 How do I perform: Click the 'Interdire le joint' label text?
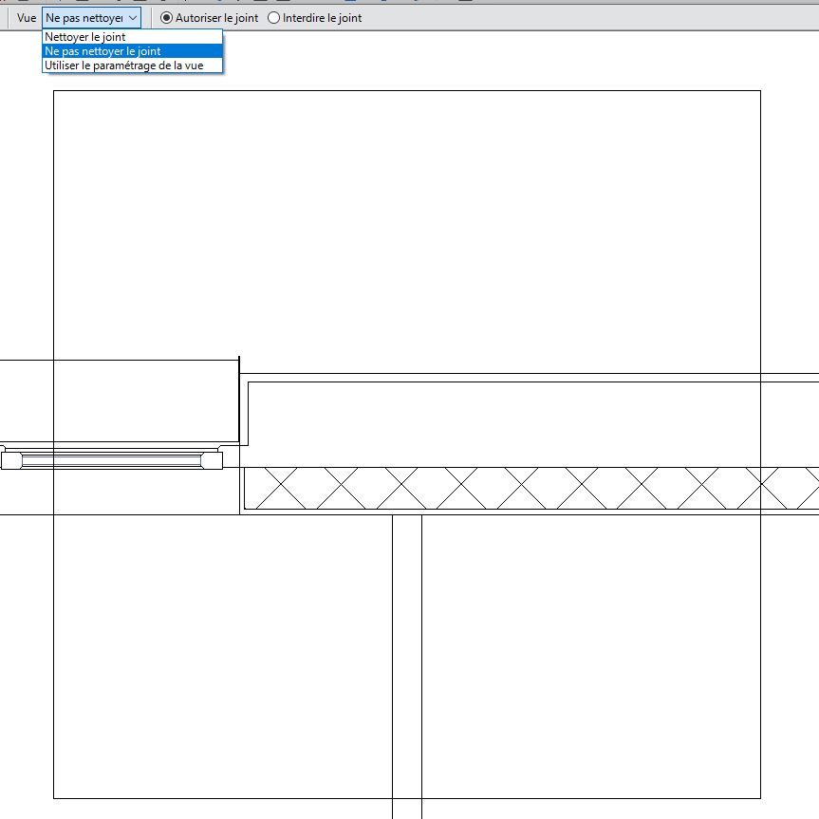(x=322, y=18)
